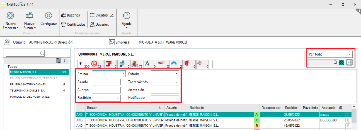Sort by the Asunto column header
361x130 pixels.
176,108
